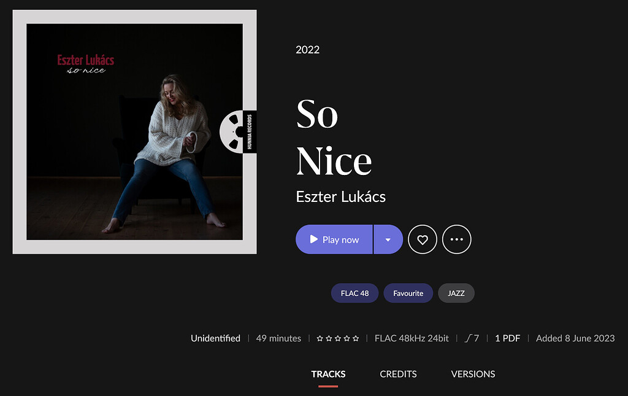Rate the album one star
This screenshot has width=628, height=396.
[x=320, y=338]
